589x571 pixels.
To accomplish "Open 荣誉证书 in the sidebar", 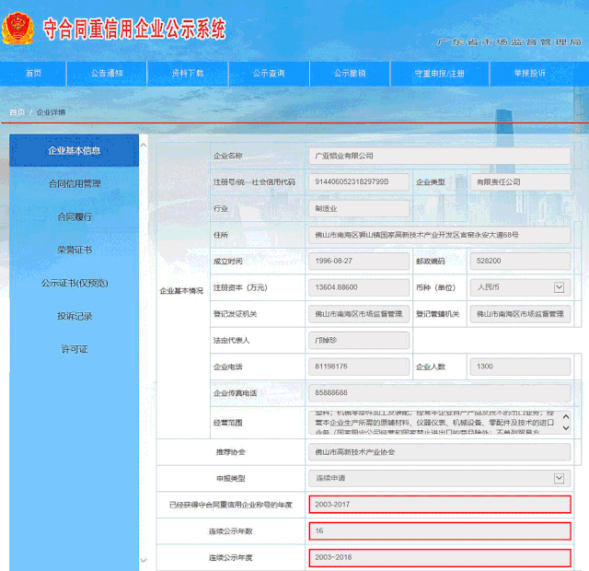I will point(75,251).
